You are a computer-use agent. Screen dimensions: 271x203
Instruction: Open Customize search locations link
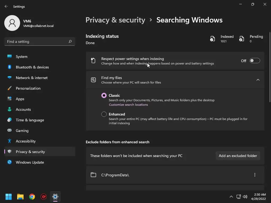point(128,105)
